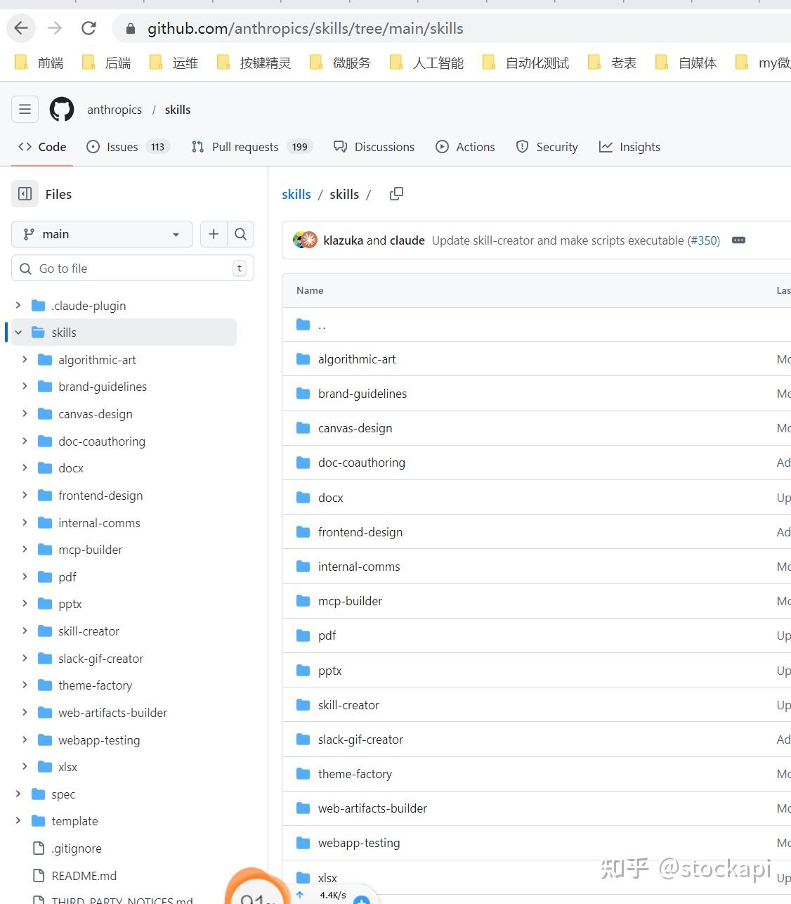Viewport: 791px width, 904px height.
Task: Open 老表 bookmark folder
Action: (x=612, y=63)
